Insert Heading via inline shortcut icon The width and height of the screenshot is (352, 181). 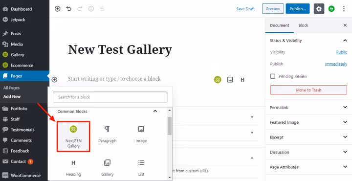click(242, 80)
